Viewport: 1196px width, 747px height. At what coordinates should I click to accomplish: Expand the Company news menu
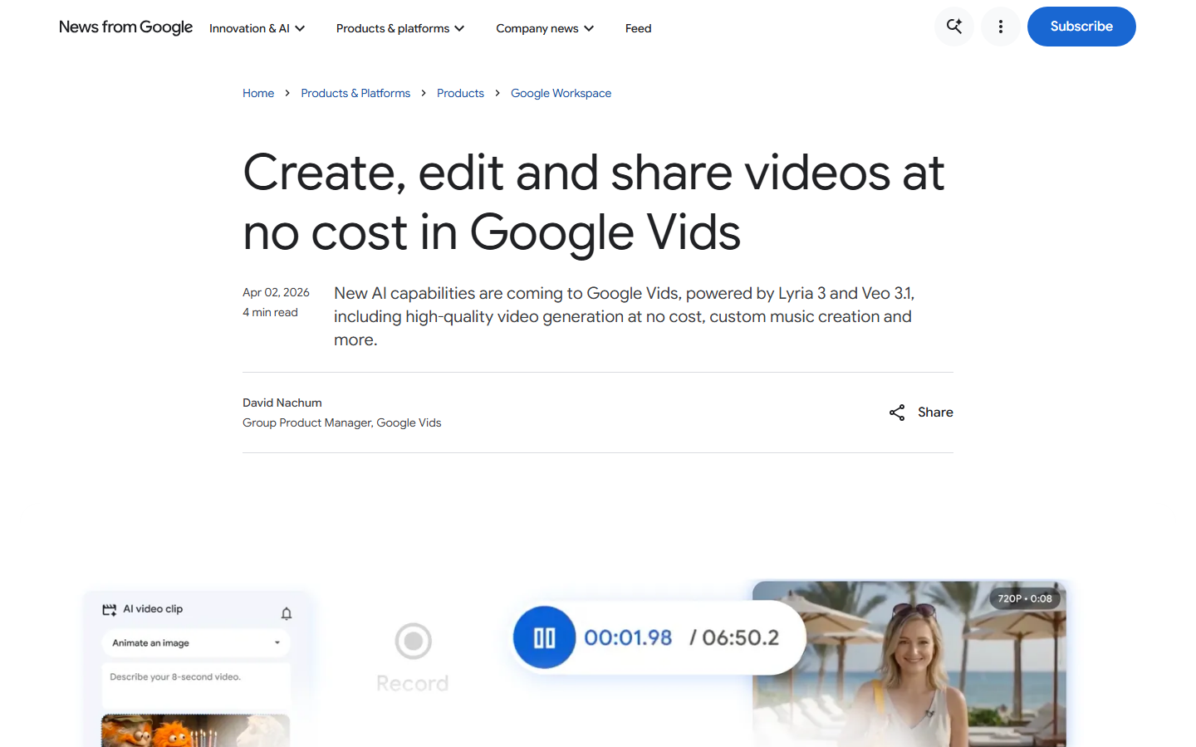pyautogui.click(x=545, y=28)
